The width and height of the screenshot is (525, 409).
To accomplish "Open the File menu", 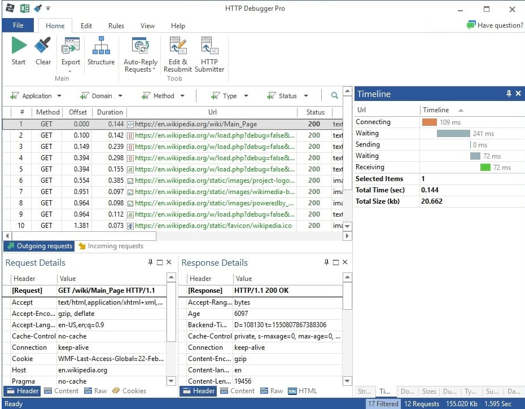I will 18,25.
